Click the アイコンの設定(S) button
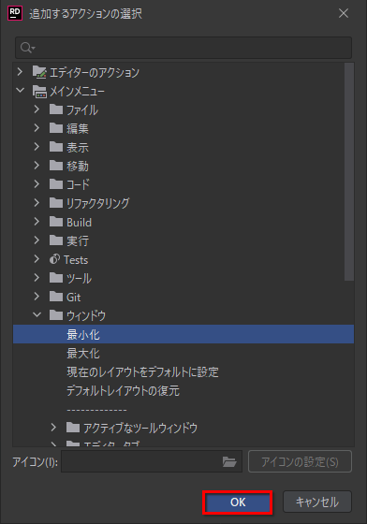Viewport: 367px width, 524px height. point(300,461)
